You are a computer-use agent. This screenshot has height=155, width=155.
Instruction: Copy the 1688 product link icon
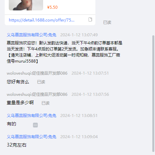tap(90, 20)
